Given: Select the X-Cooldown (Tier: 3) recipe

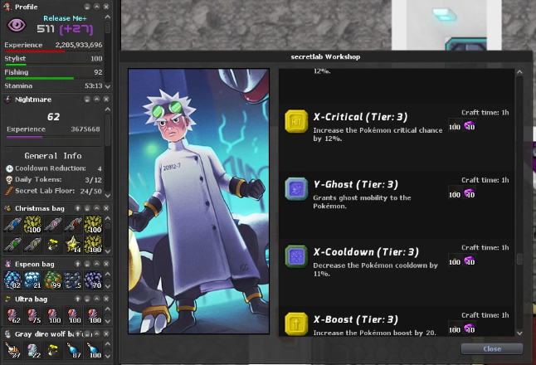Looking at the screenshot, I should tap(397, 272).
